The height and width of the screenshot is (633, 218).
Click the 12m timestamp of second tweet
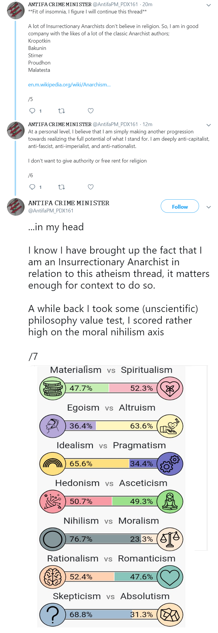point(147,124)
